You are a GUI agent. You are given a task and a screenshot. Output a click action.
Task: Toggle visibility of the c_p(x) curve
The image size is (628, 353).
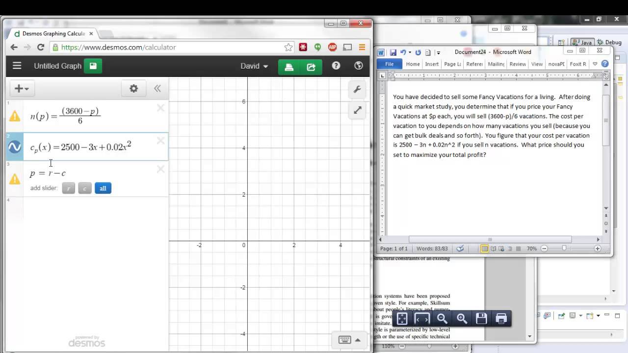tap(15, 147)
